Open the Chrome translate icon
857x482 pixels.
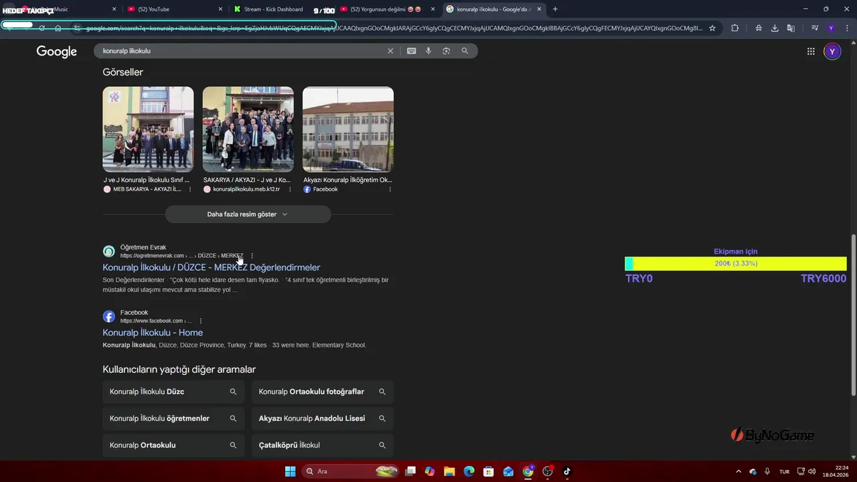(791, 28)
